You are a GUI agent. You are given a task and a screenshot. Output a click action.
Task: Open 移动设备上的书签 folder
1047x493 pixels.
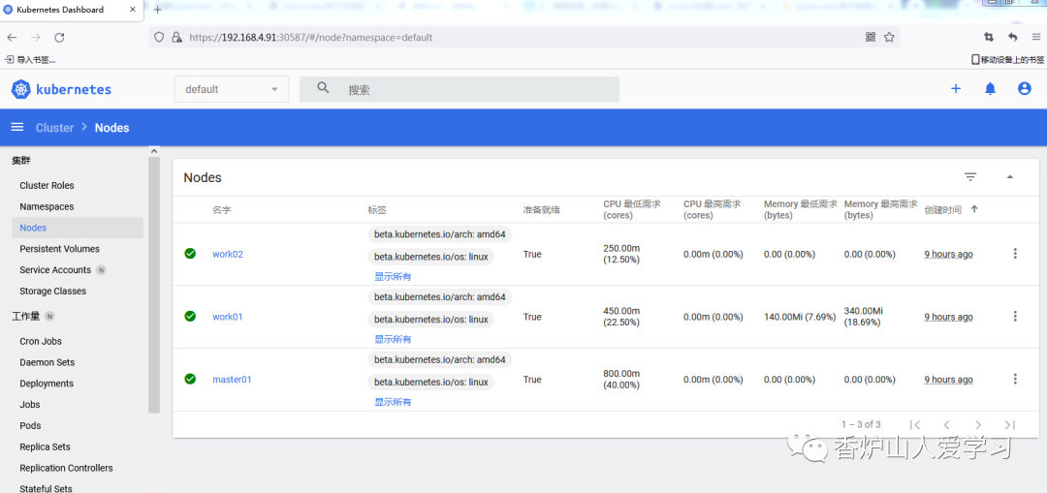pyautogui.click(x=1007, y=59)
